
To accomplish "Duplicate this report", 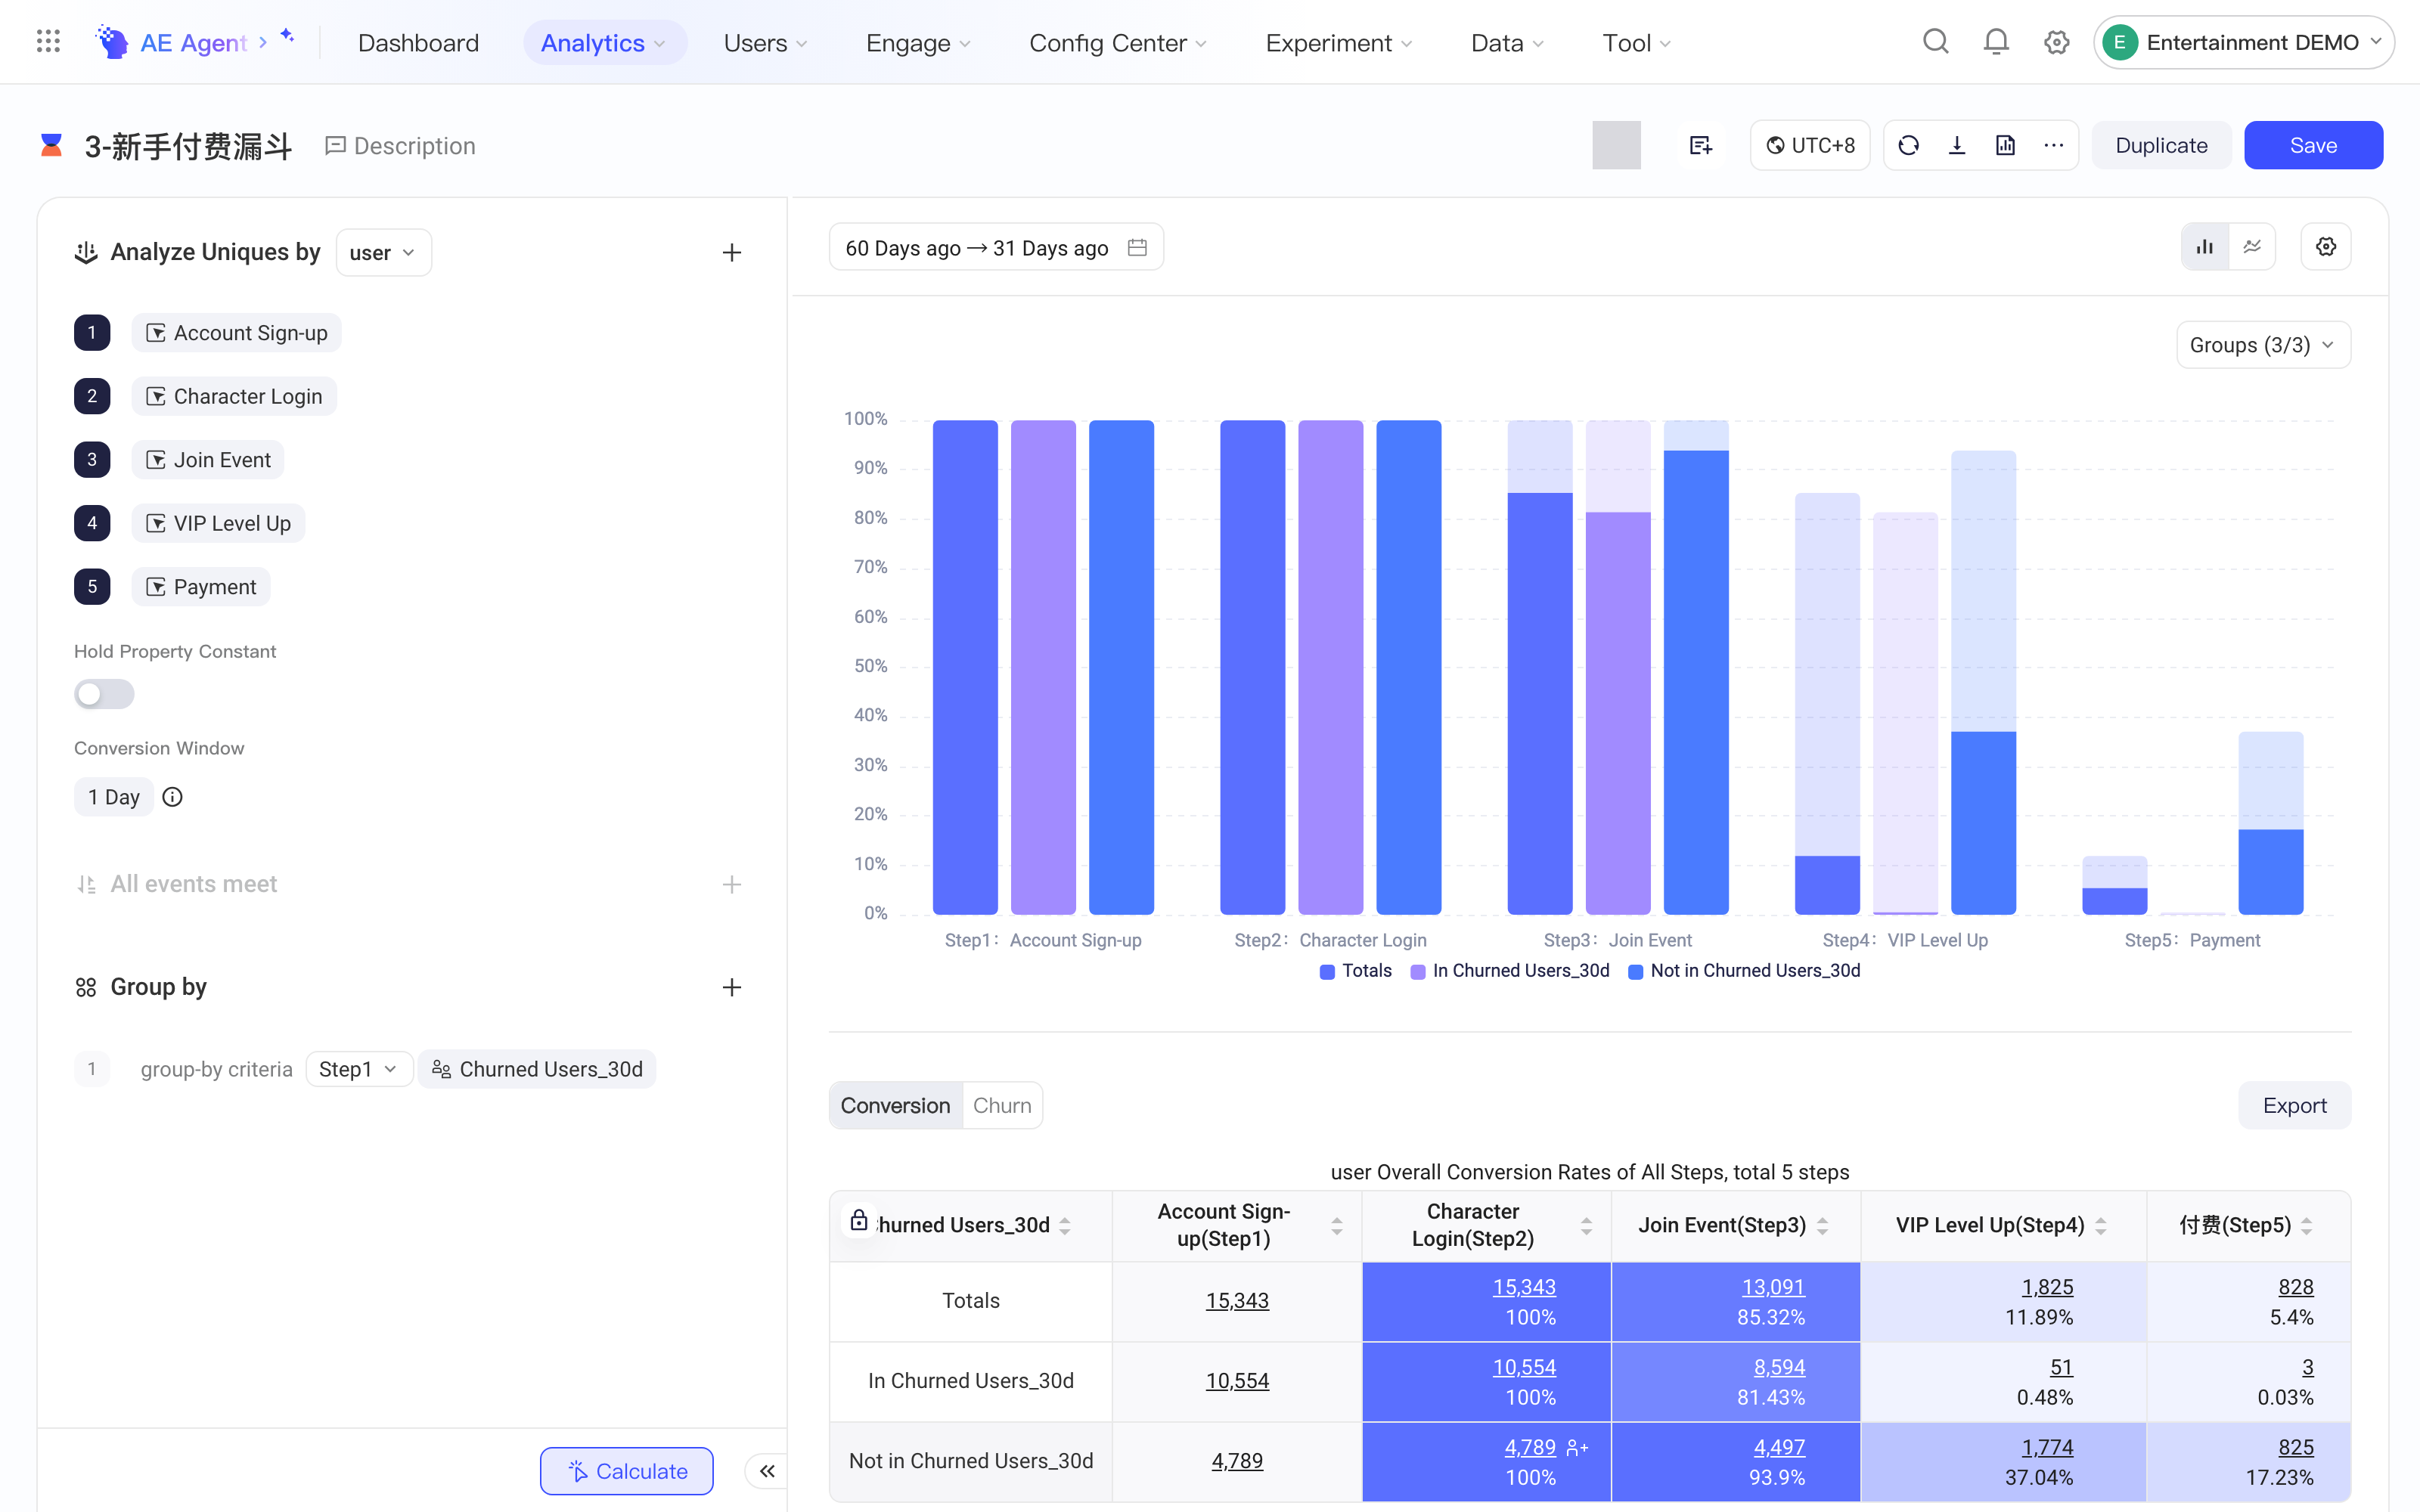I will click(2161, 146).
